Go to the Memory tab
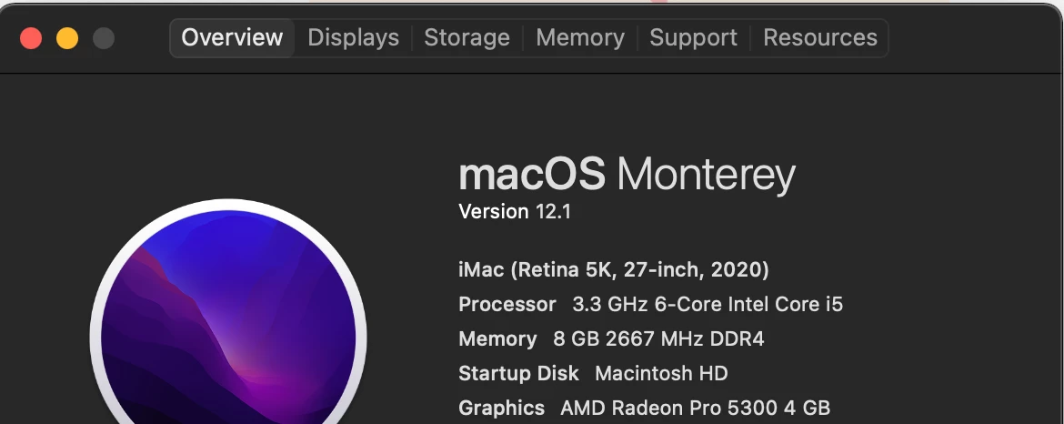 (580, 38)
